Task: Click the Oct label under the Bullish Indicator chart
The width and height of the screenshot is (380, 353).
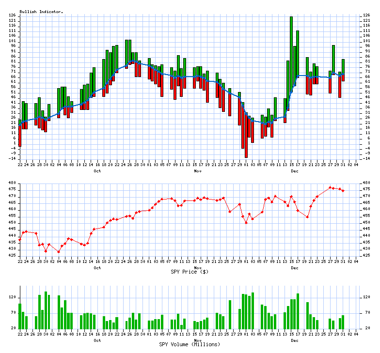Action: pos(97,171)
